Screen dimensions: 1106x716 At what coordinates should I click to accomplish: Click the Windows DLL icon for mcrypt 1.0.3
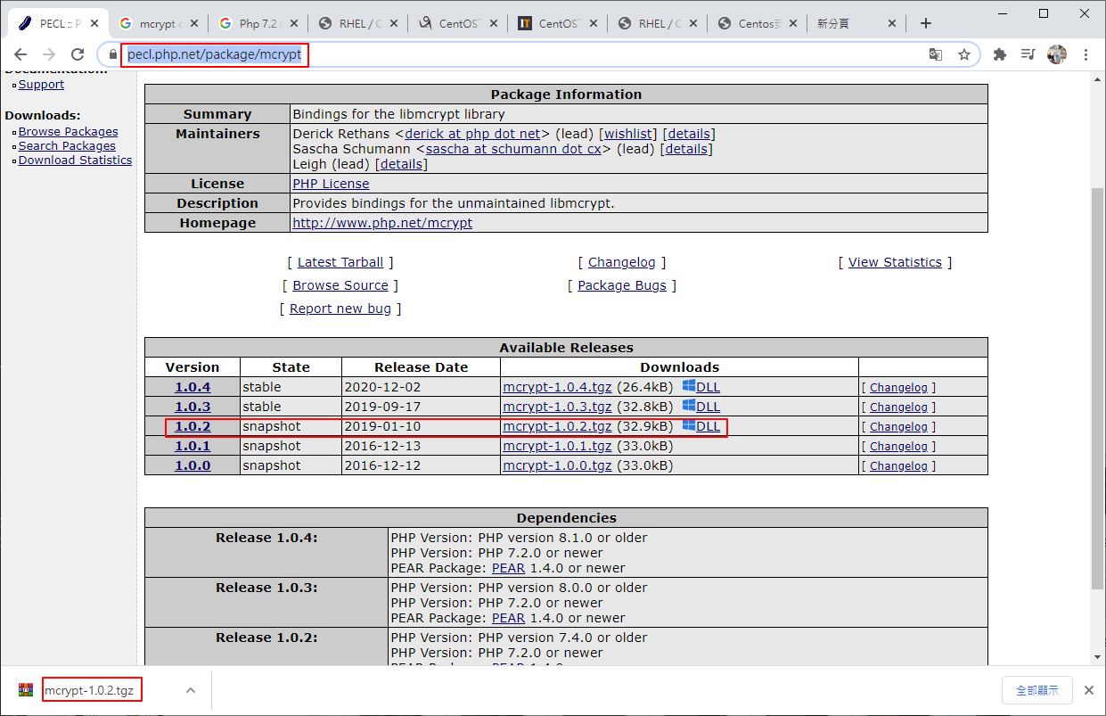tap(689, 406)
